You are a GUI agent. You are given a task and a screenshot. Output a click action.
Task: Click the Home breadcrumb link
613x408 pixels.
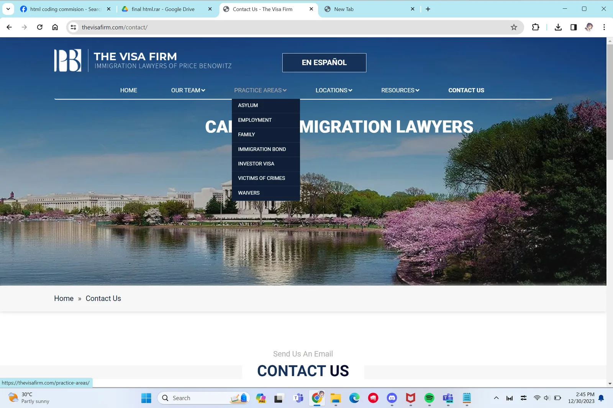point(64,299)
